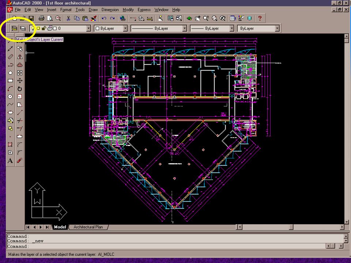
Task: Open the Modify menu
Action: click(x=128, y=10)
